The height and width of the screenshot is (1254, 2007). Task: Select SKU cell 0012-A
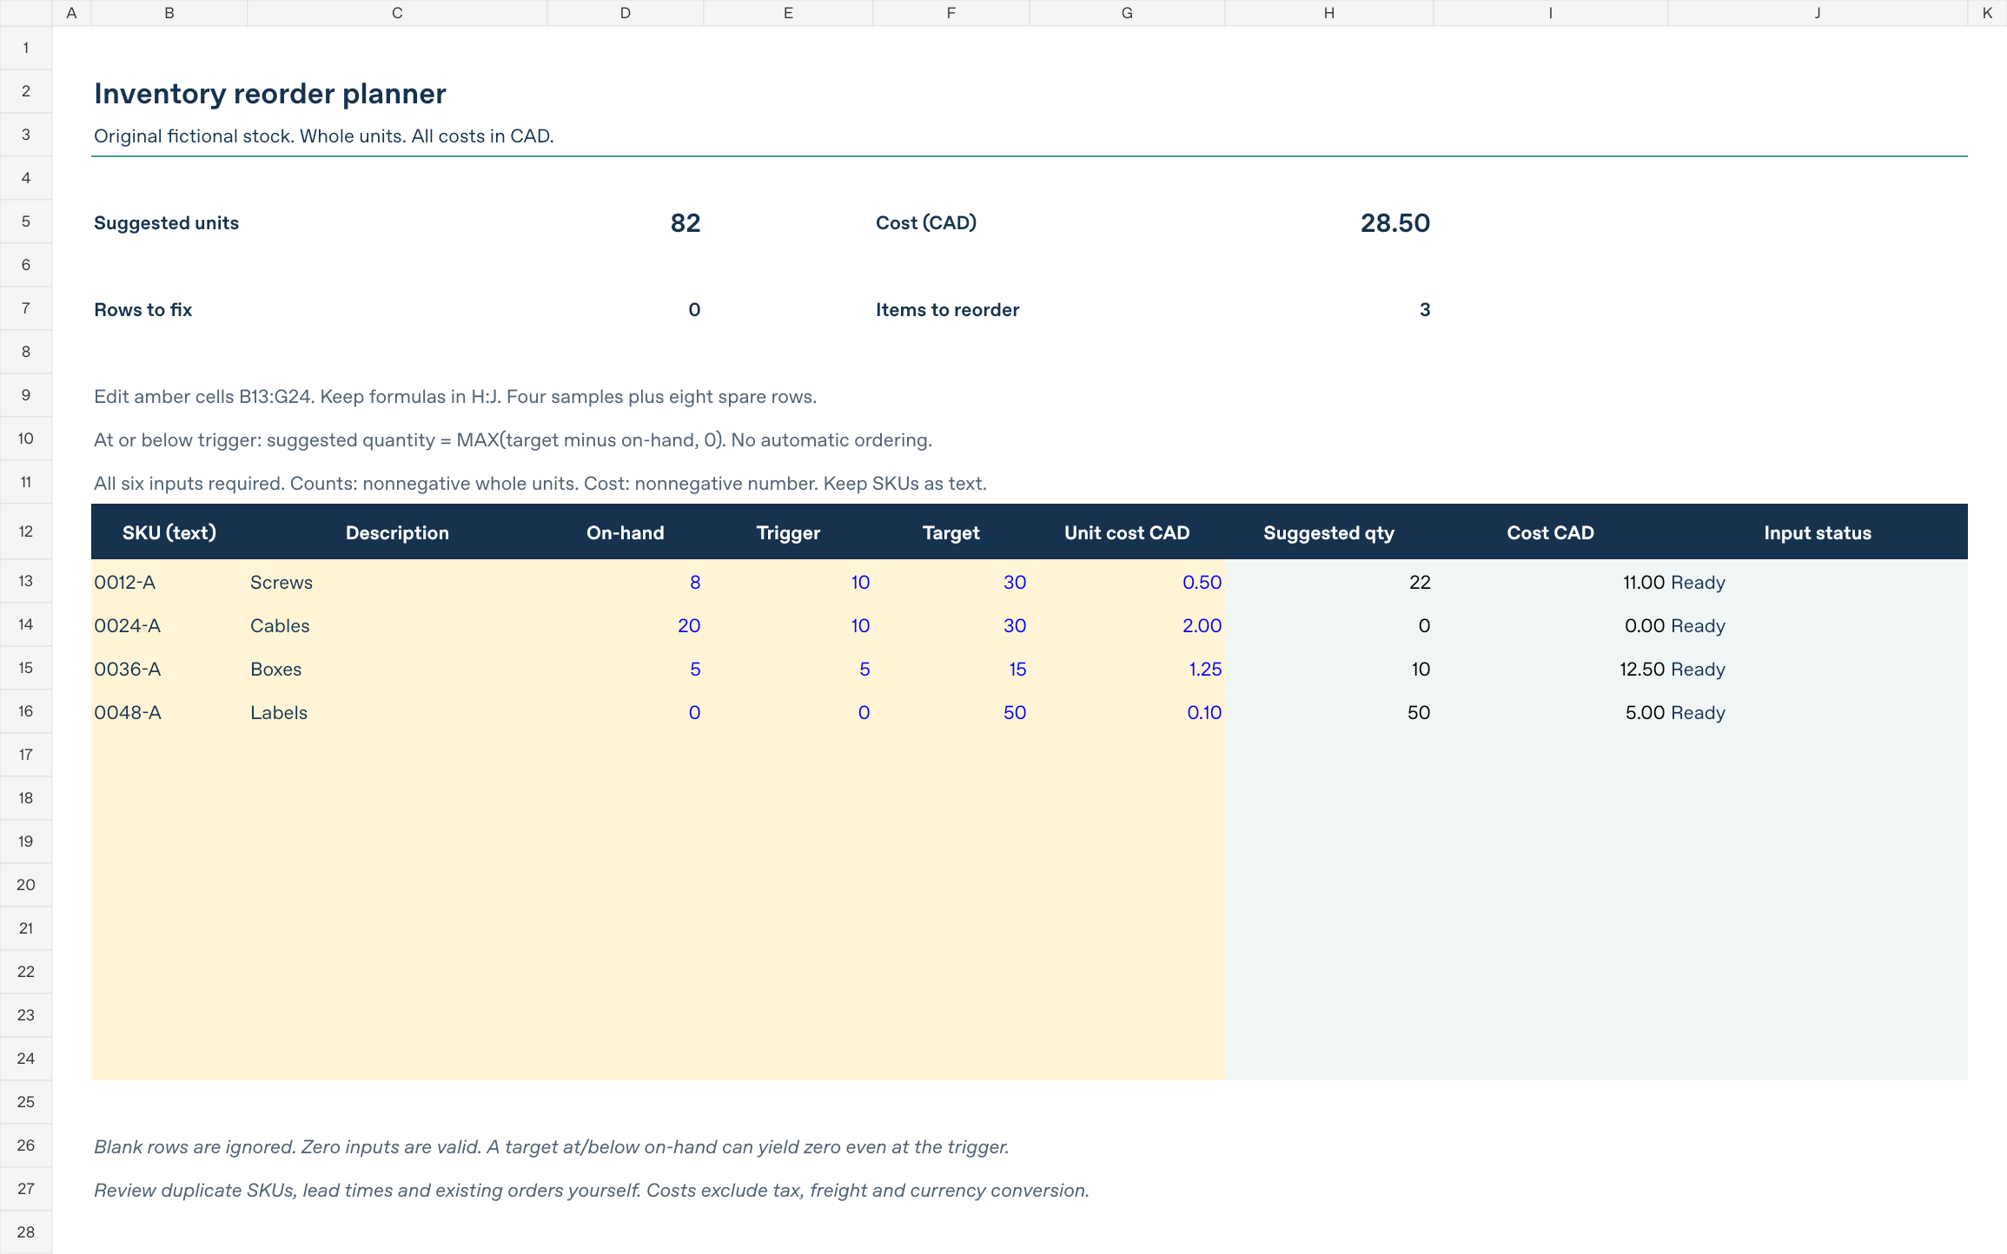click(x=169, y=582)
